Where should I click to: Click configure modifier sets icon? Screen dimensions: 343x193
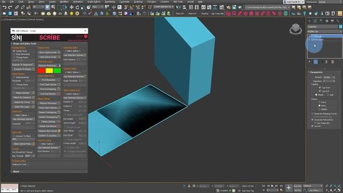(x=332, y=62)
